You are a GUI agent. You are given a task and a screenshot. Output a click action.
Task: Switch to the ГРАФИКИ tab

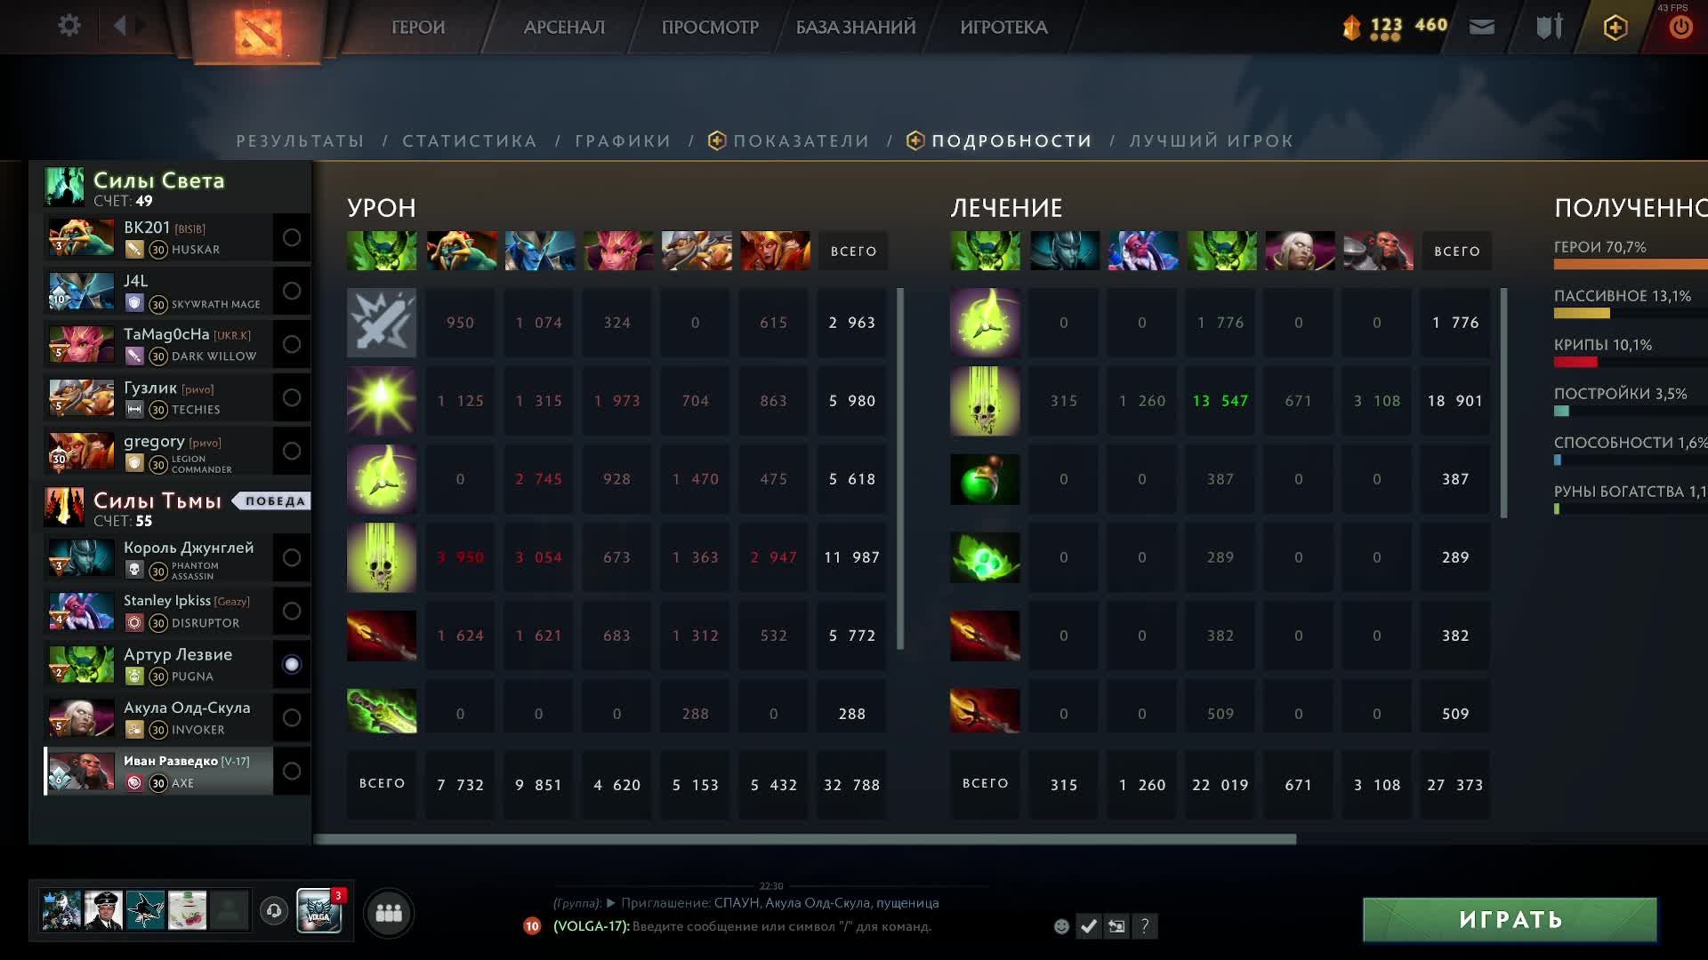(624, 141)
